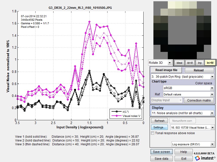Enable Tonal response above noise checkbox
Viewport: 217px width, 162px height.
[152, 133]
